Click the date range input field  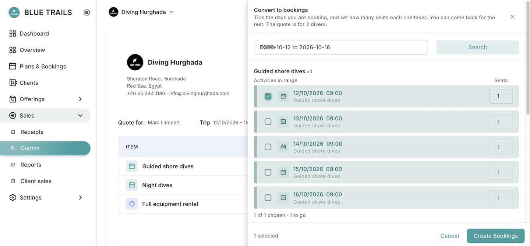tap(340, 48)
